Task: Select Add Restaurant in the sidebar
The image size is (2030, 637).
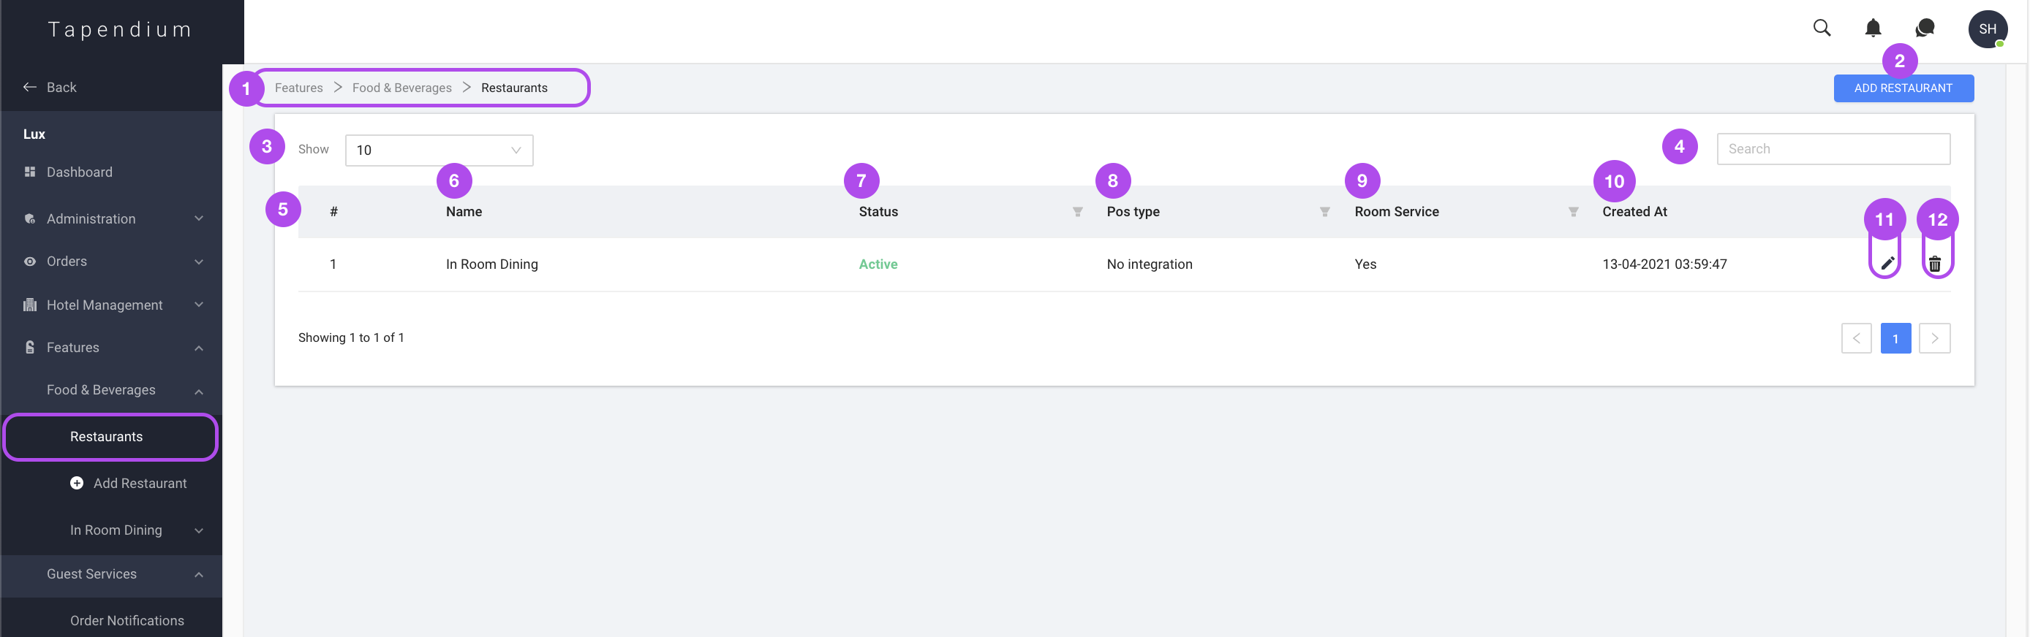Action: 140,484
